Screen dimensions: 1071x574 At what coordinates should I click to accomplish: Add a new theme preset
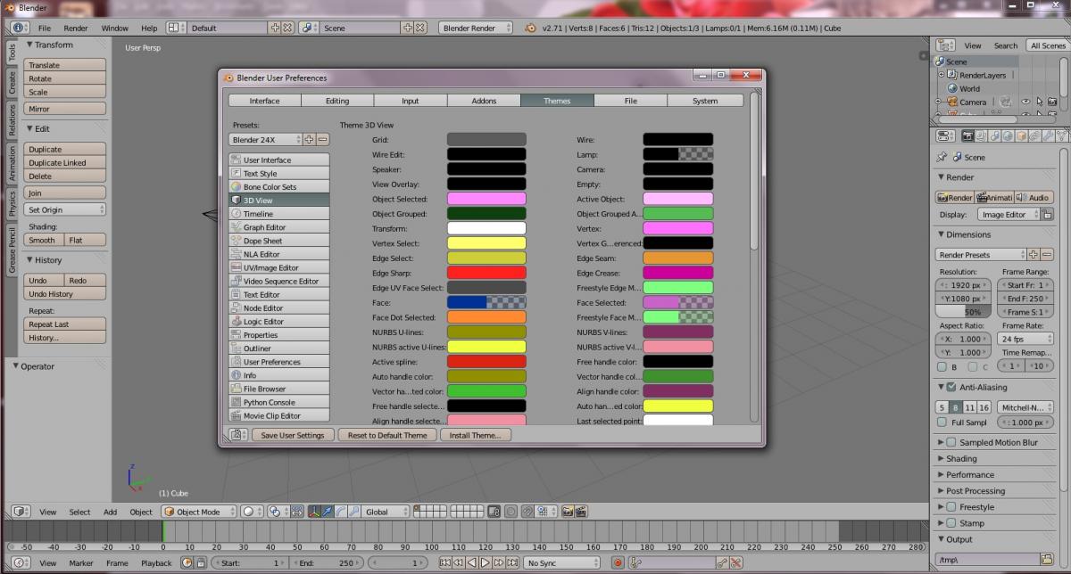309,139
